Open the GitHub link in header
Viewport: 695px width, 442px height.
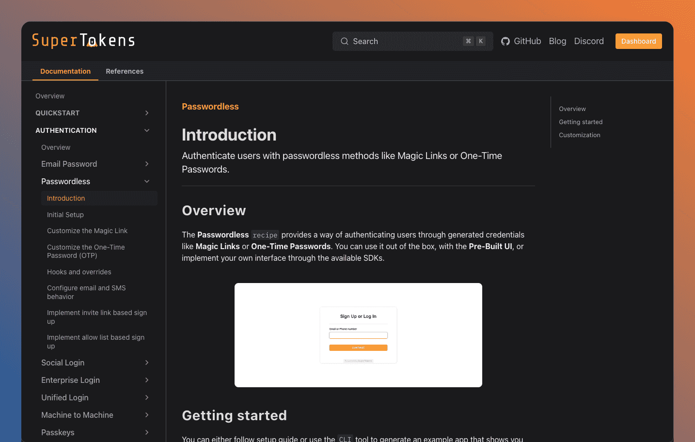tap(521, 41)
